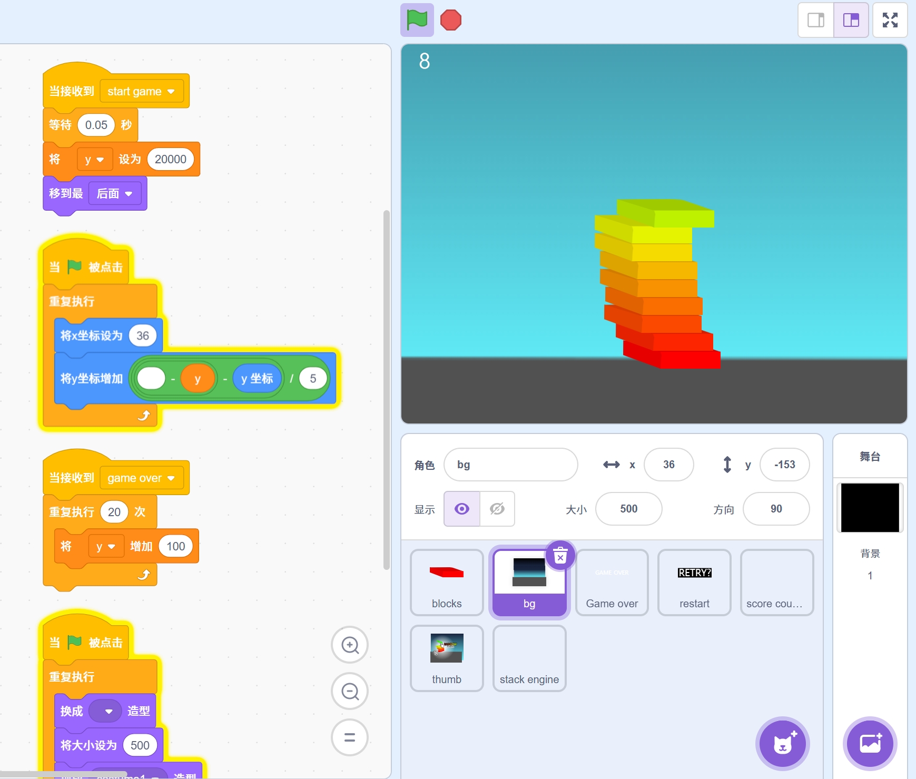Click the green flag to start project

(417, 21)
